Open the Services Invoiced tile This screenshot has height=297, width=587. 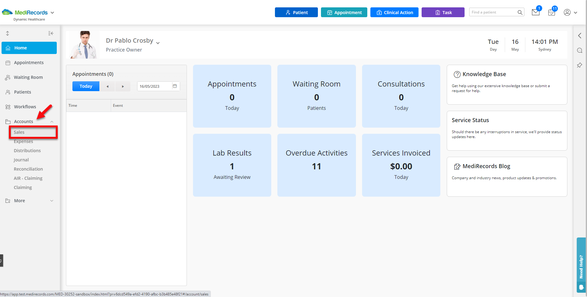tap(401, 165)
